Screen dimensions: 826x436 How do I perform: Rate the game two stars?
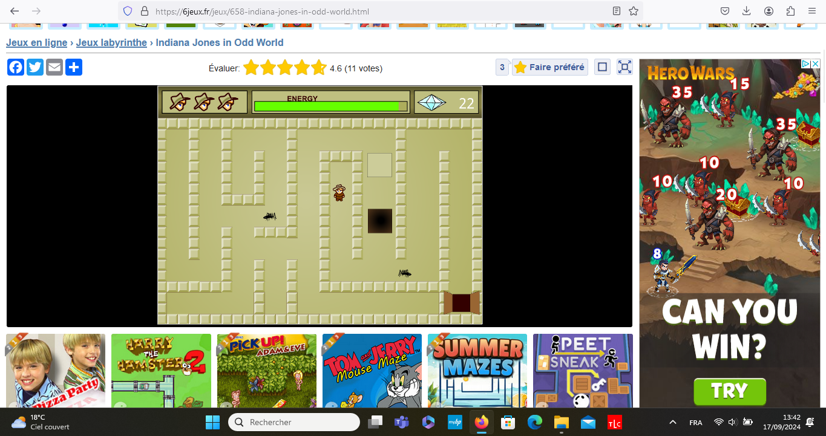tap(268, 68)
